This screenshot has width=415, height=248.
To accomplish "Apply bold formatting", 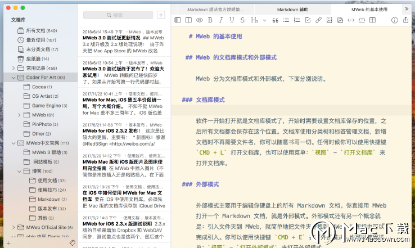I will tap(210, 20).
